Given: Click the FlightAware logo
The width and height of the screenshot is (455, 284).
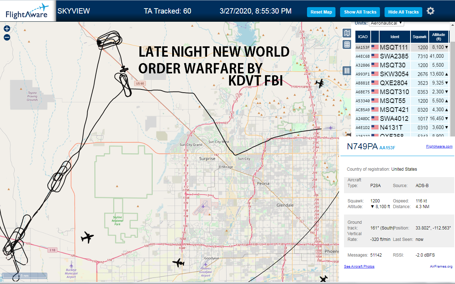Looking at the screenshot, I should tap(27, 11).
